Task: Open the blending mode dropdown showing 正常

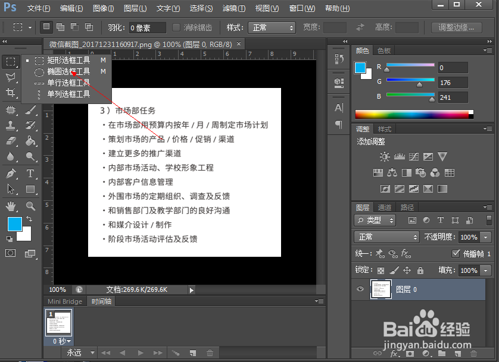Action: [x=386, y=237]
